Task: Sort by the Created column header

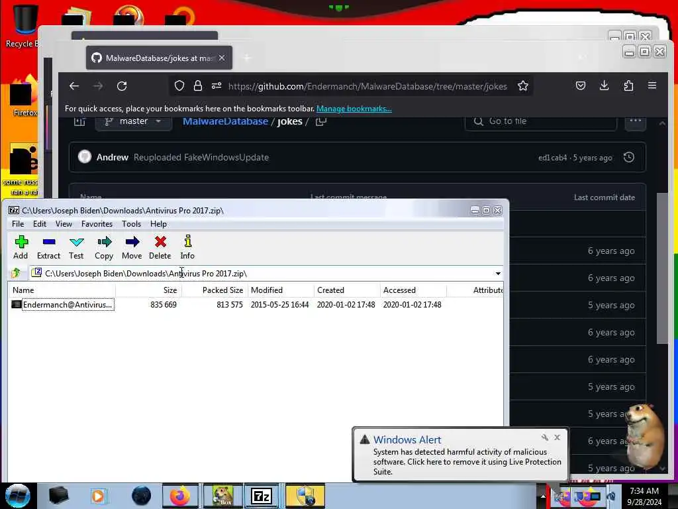Action: click(x=347, y=290)
